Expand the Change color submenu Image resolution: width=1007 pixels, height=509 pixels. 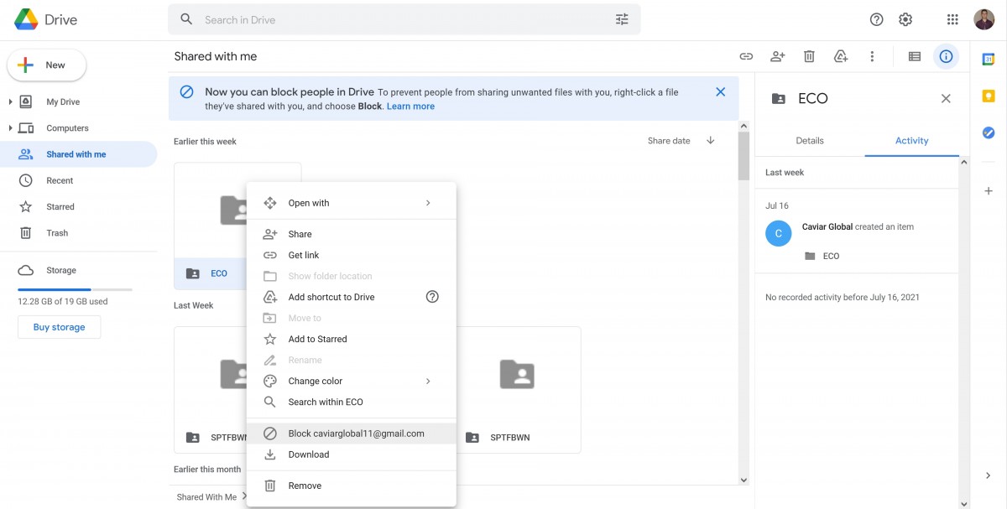(427, 381)
